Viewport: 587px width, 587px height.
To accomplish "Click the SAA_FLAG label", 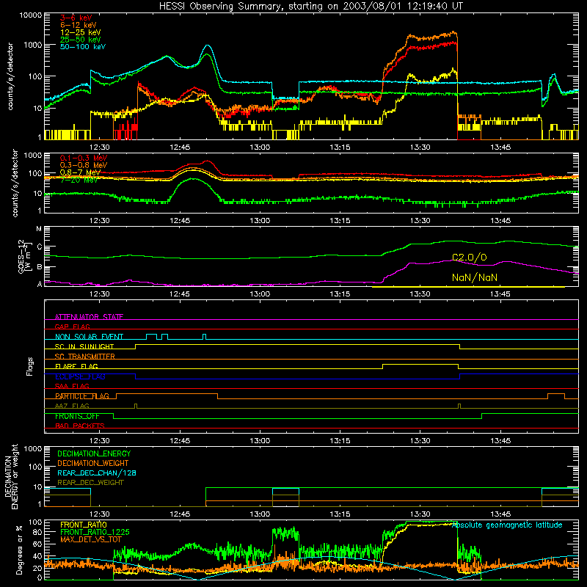I will coord(72,387).
